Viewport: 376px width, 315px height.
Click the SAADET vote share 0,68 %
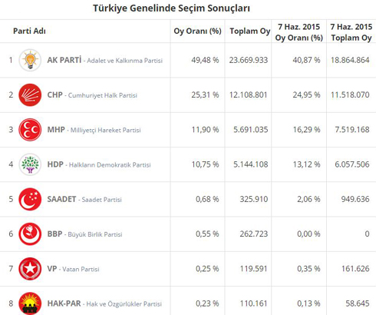click(x=207, y=199)
